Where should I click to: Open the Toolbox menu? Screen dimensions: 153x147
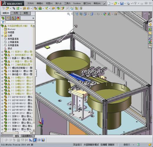77,4
